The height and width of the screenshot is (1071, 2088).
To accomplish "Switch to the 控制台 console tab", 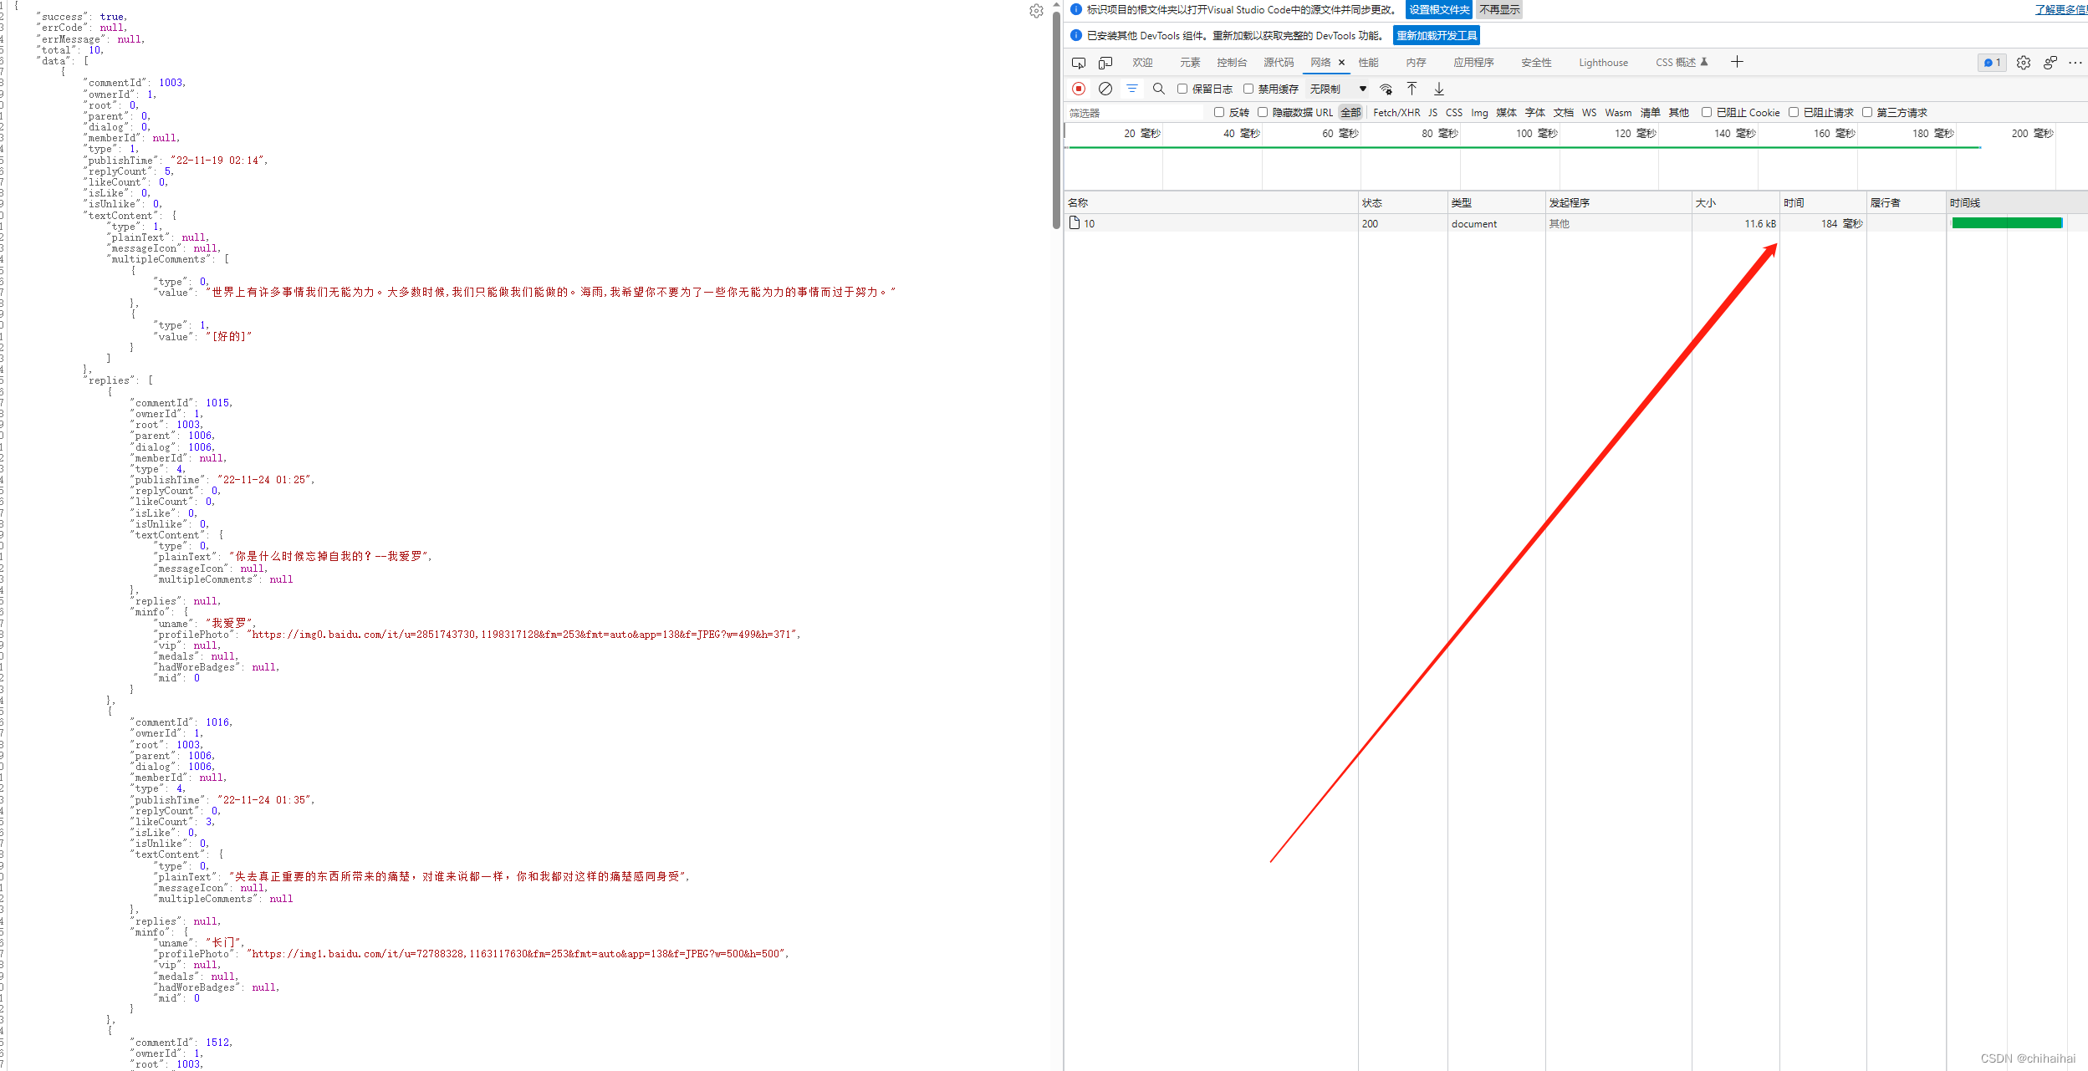I will click(x=1232, y=63).
